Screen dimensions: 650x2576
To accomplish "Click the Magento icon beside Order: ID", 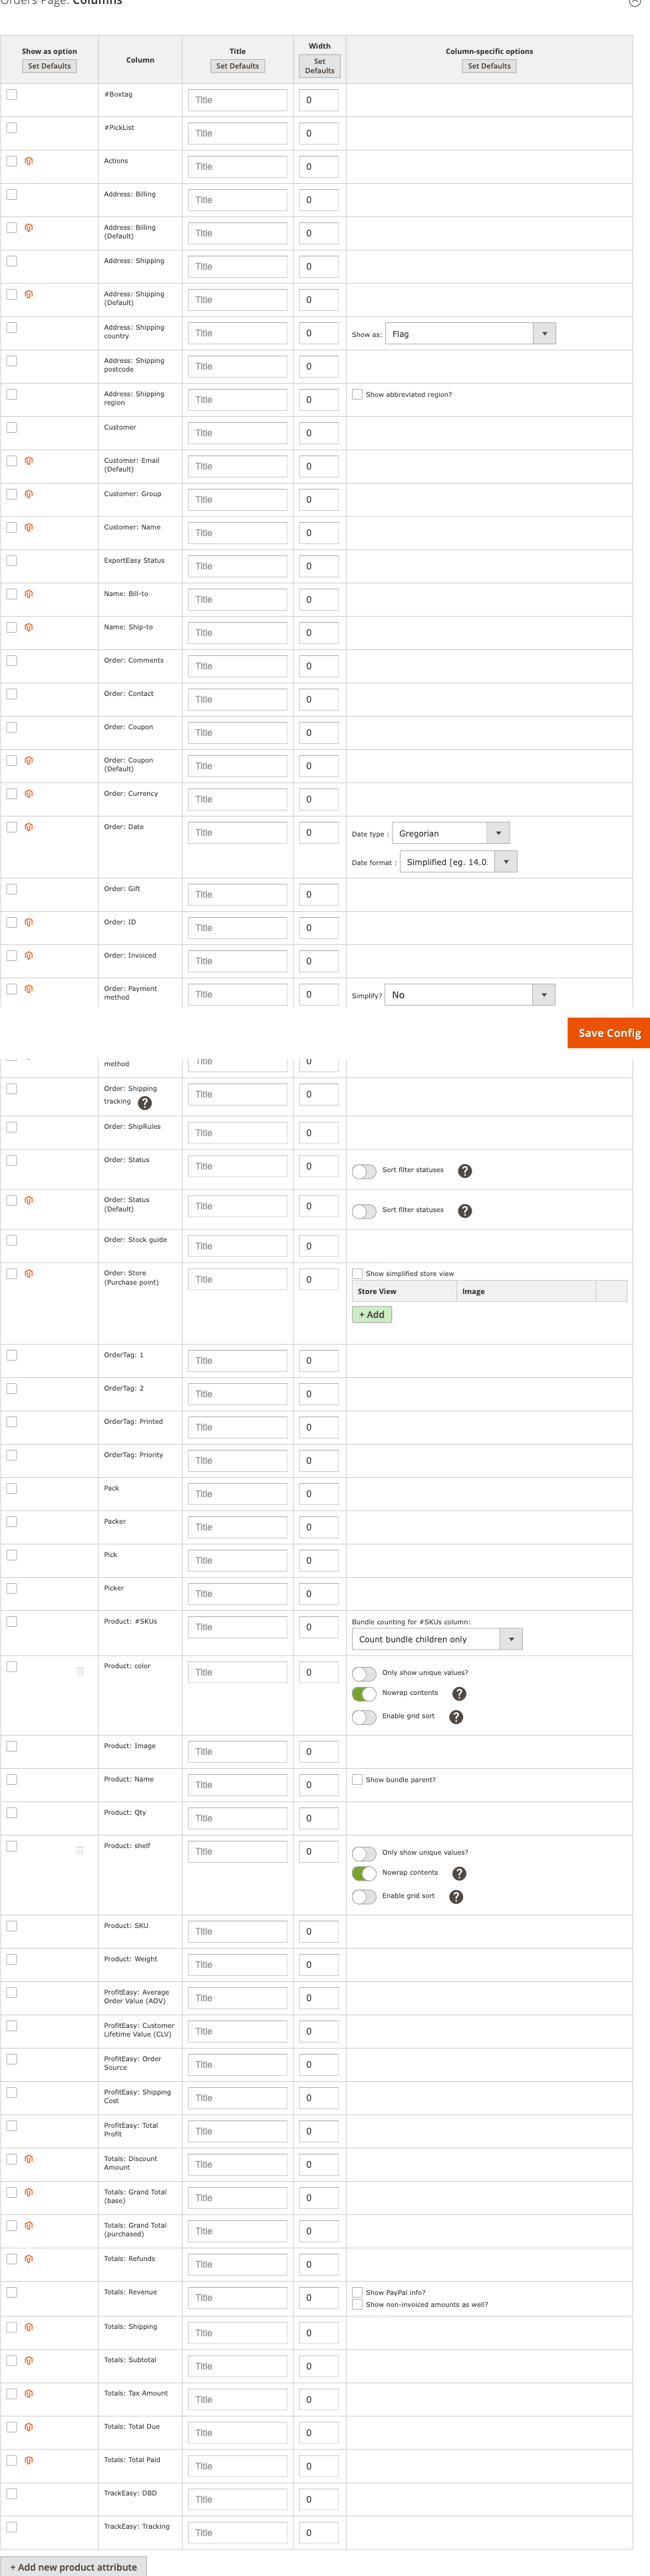I will click(x=29, y=922).
